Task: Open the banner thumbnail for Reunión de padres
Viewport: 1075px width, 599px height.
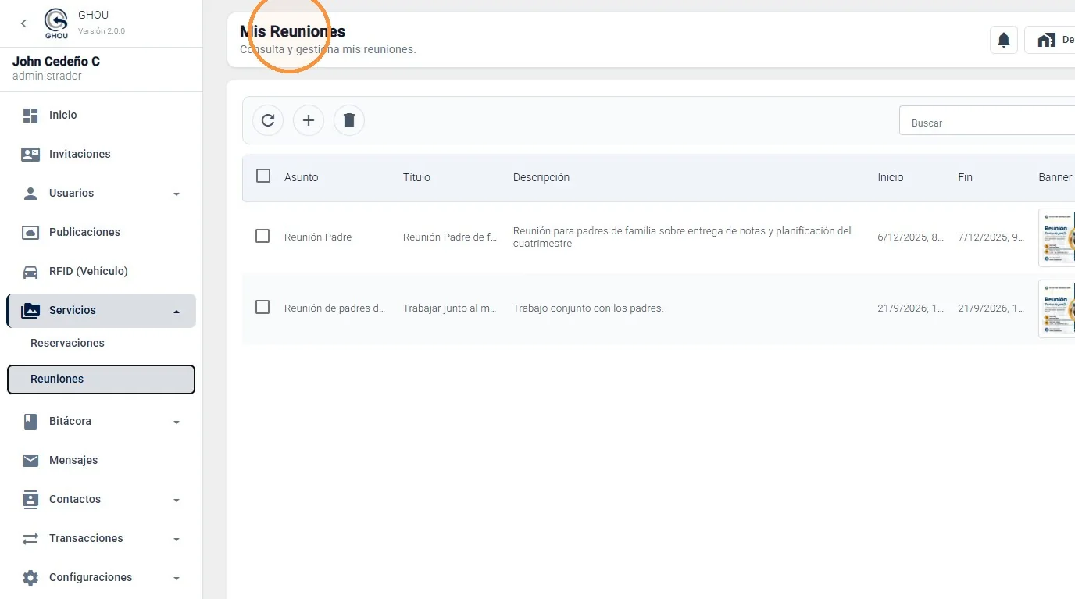Action: coord(1057,308)
